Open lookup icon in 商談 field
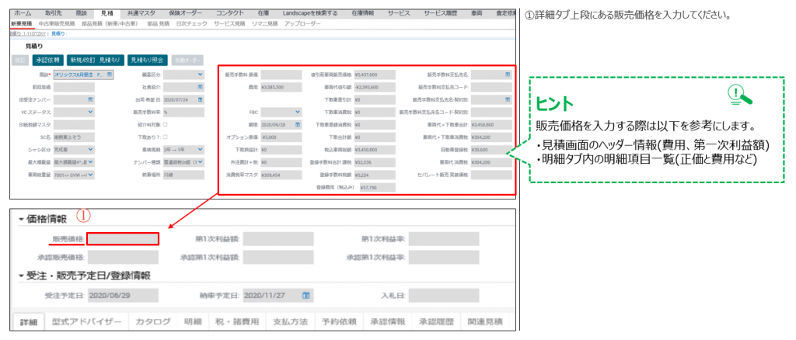The height and width of the screenshot is (340, 796). coord(110,75)
